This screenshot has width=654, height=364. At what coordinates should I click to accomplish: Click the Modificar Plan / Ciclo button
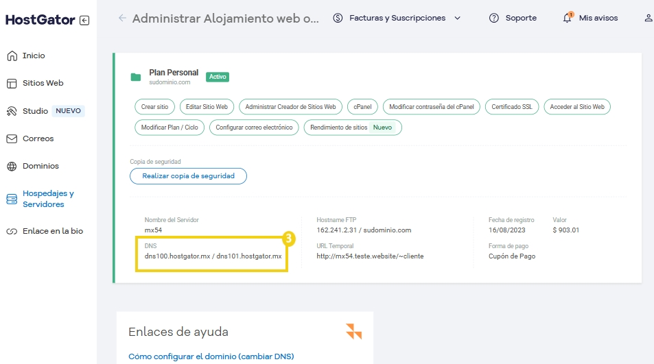point(170,128)
